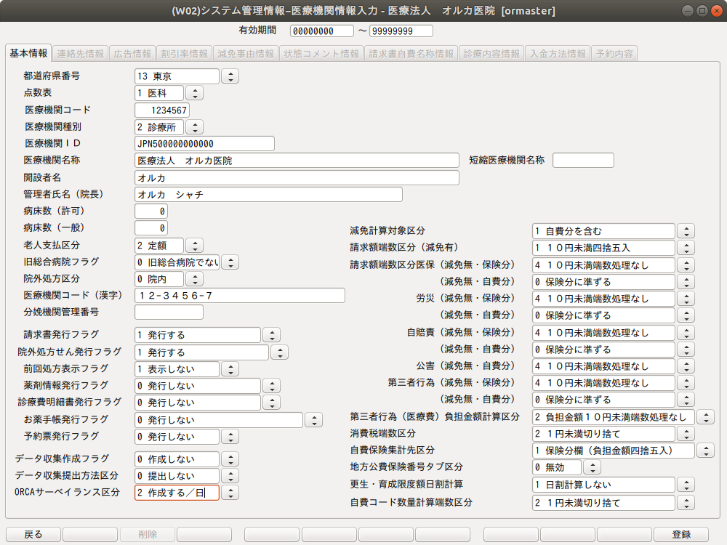
Task: Open the 入金方法情報 tab
Action: (558, 54)
